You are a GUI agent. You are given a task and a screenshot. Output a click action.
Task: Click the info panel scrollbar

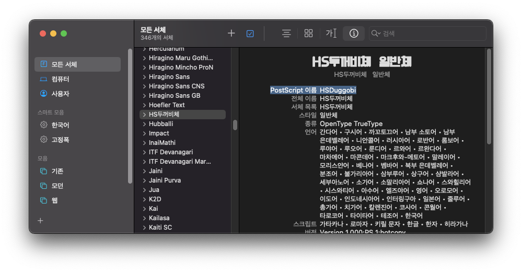(x=489, y=97)
